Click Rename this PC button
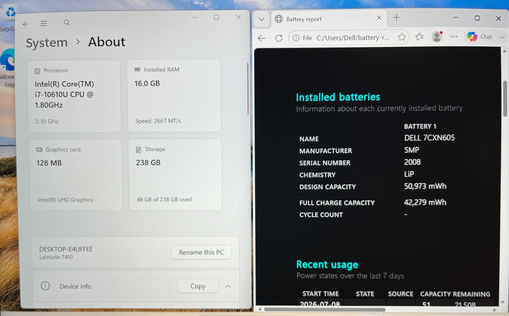Screen dimensions: 509x316 click(x=201, y=252)
